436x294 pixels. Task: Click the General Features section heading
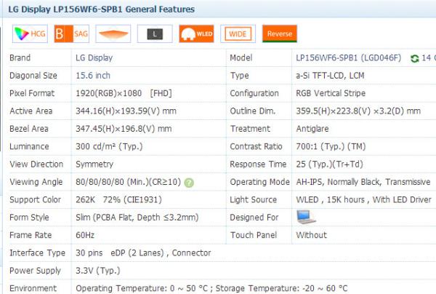pos(102,9)
